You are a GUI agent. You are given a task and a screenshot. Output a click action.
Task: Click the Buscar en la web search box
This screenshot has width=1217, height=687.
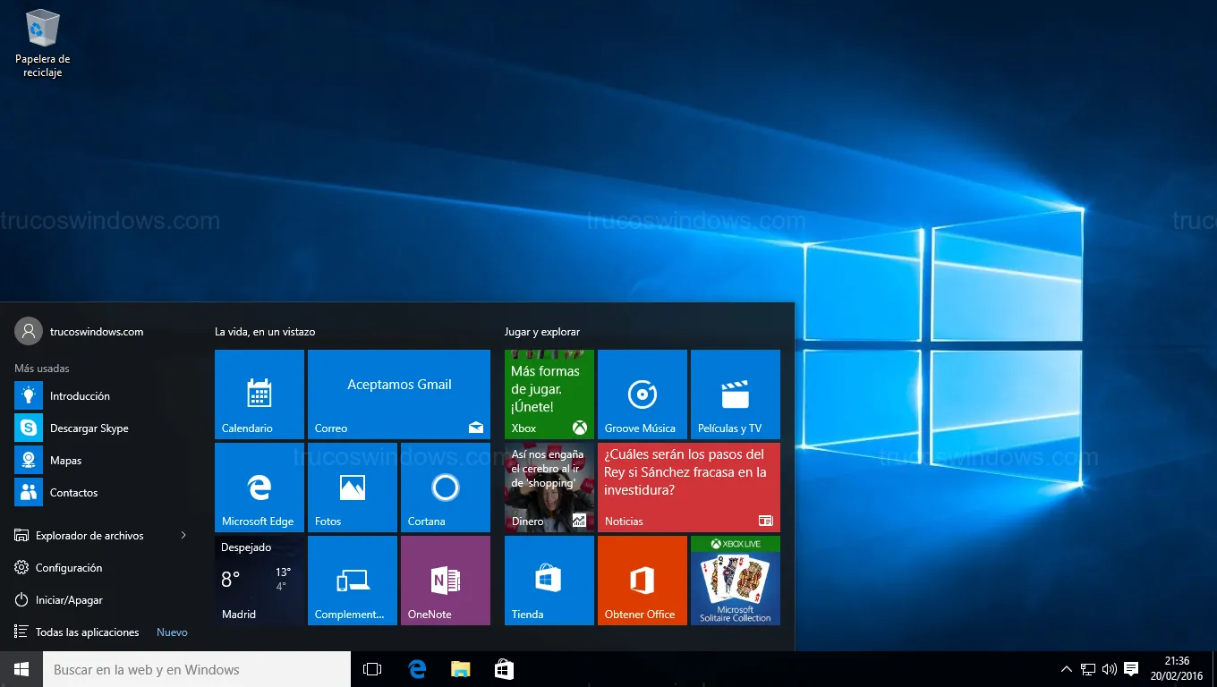pos(197,669)
